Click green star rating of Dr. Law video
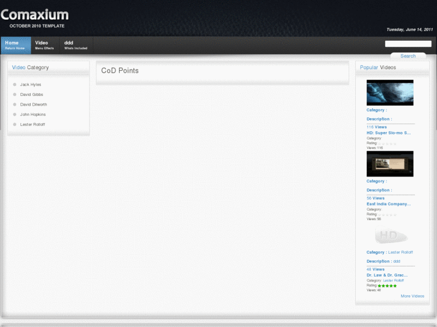The height and width of the screenshot is (327, 437). point(387,286)
